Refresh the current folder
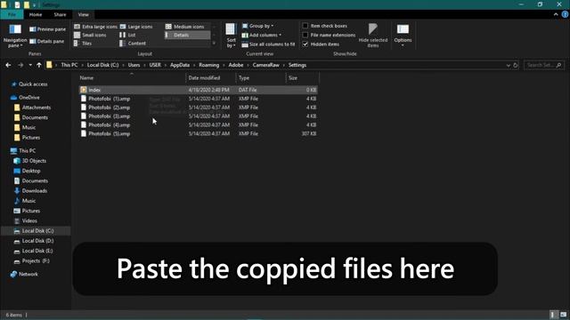The height and width of the screenshot is (320, 570). pyautogui.click(x=516, y=65)
